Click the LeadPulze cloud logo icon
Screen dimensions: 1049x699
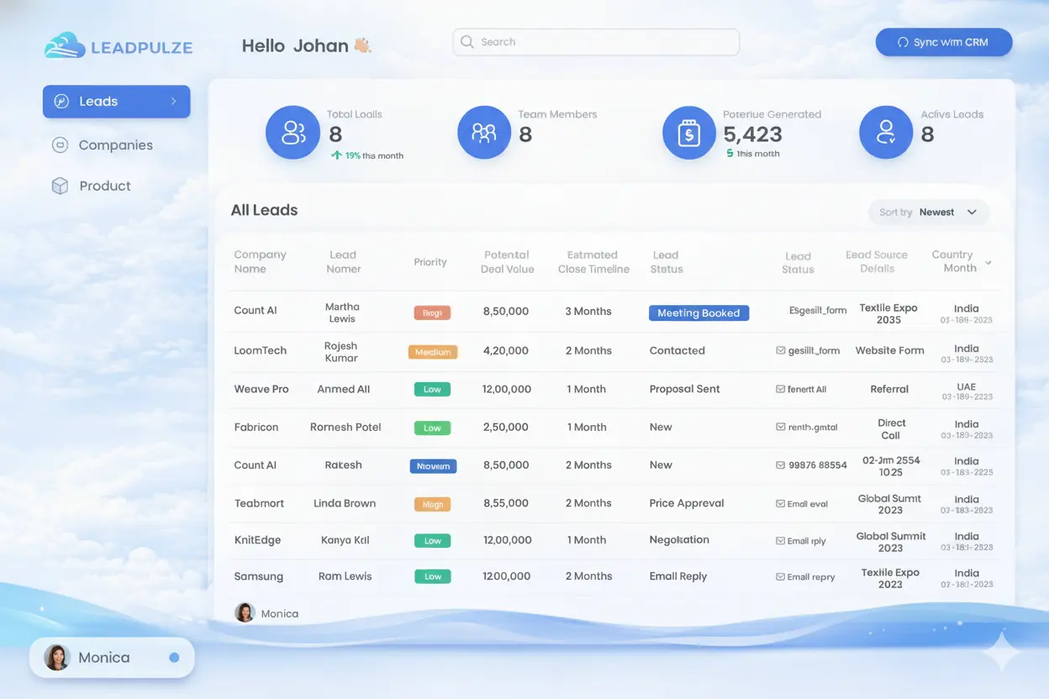point(65,46)
